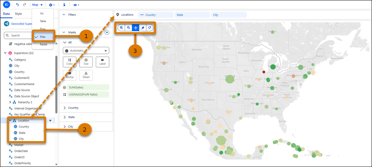The image size is (372, 167).
Task: Click the Tooltip marks button
Action: click(69, 75)
